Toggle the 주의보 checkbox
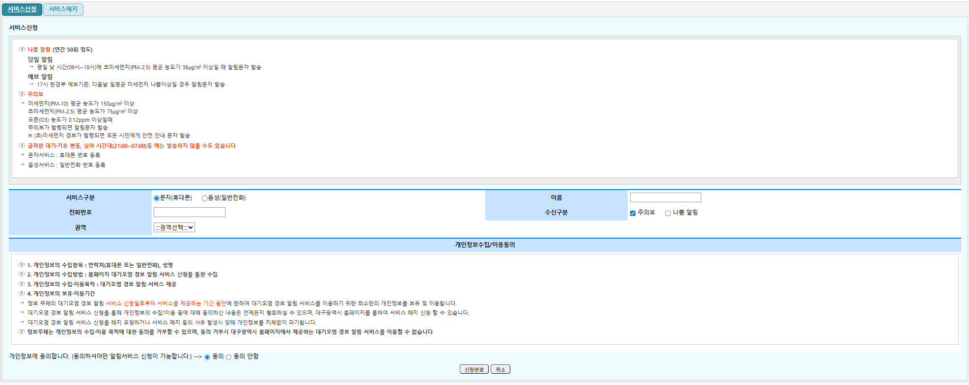The image size is (969, 385). click(633, 213)
